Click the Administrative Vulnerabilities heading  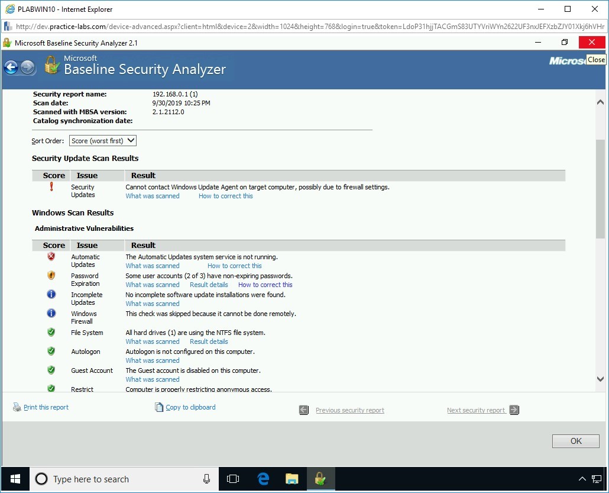click(85, 228)
